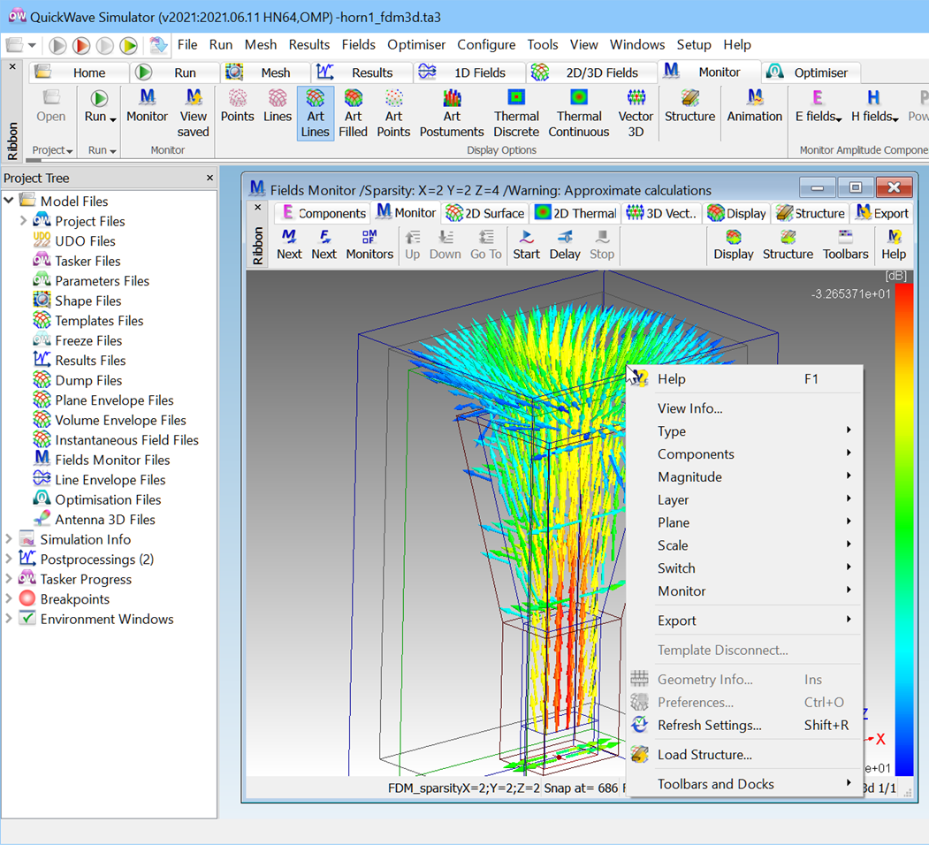929x845 pixels.
Task: Open Magnitude submenu in context menu
Action: [x=745, y=476]
